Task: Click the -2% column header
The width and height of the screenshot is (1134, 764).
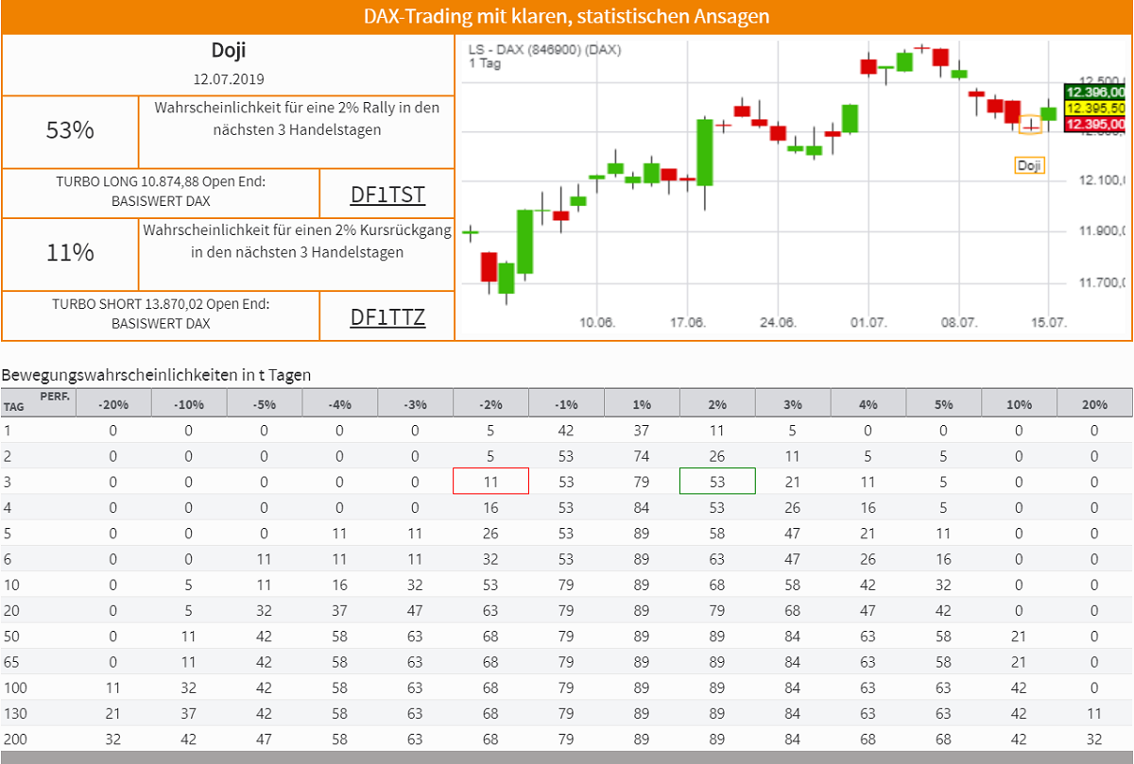Action: tap(490, 402)
